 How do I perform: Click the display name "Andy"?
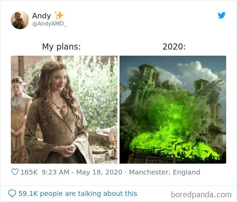[42, 16]
